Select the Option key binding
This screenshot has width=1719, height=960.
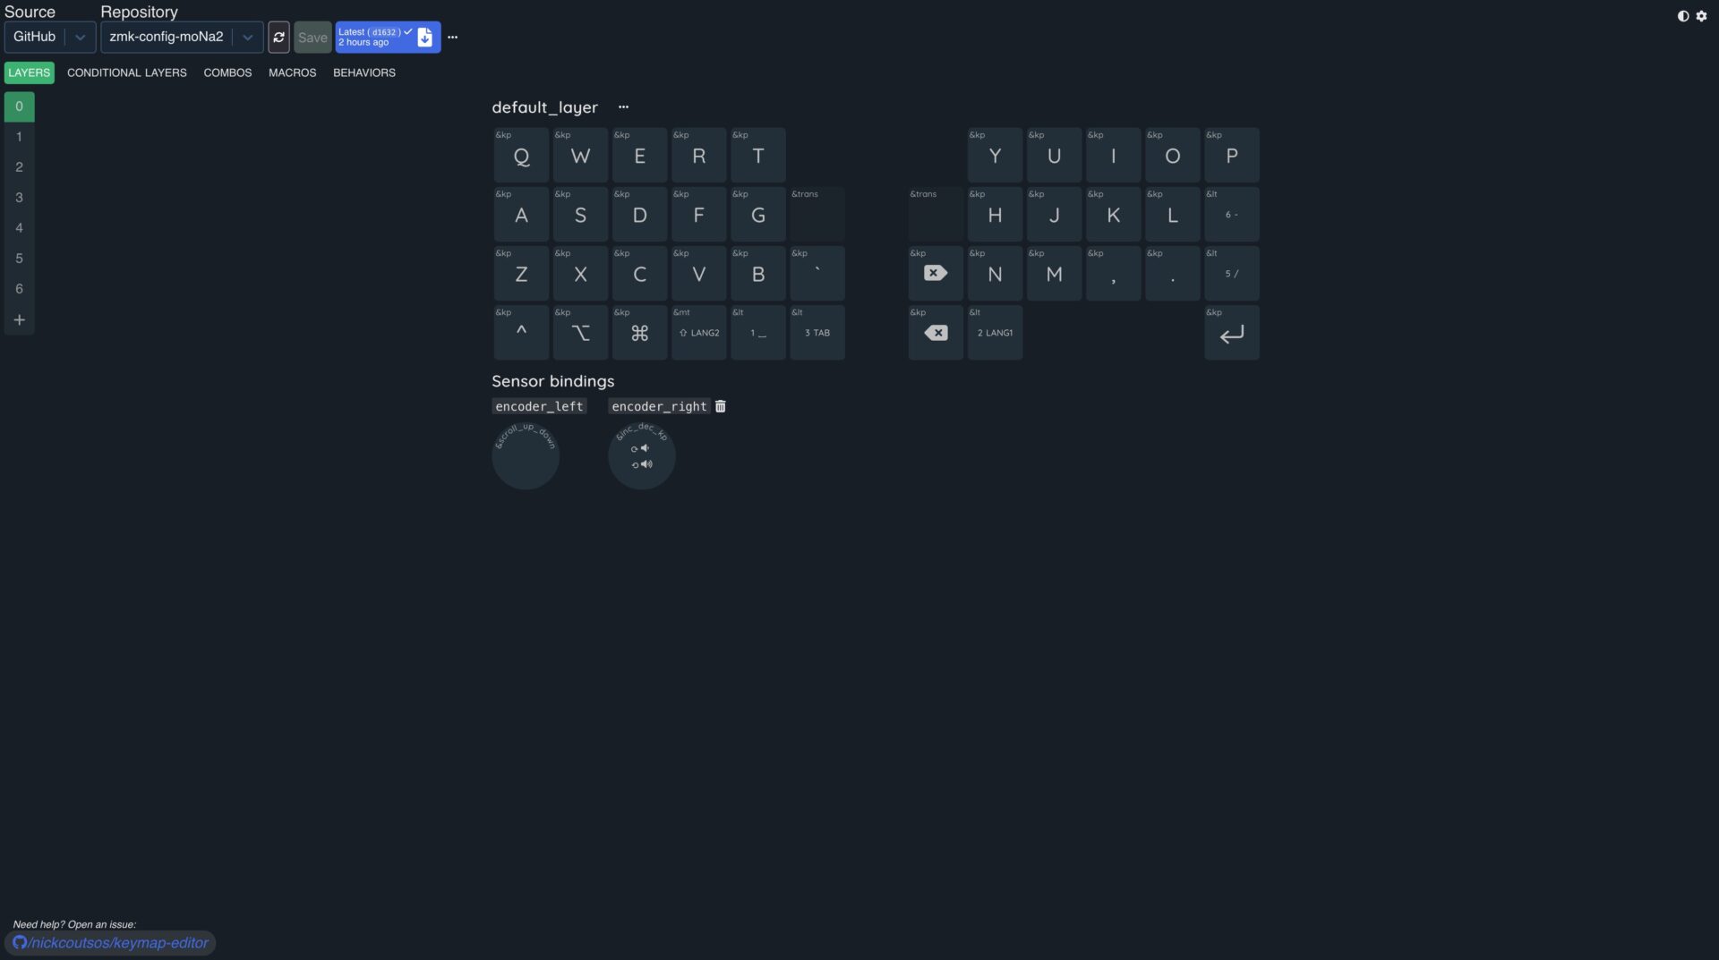(580, 332)
